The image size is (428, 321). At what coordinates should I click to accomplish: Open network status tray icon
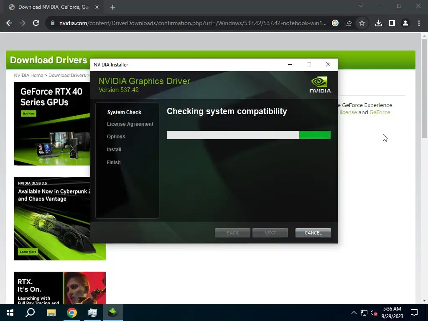coord(364,313)
